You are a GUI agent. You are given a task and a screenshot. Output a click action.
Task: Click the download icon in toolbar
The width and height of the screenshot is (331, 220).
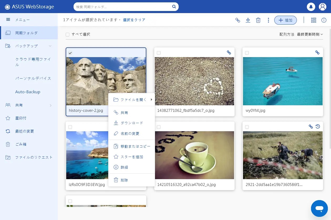click(248, 20)
